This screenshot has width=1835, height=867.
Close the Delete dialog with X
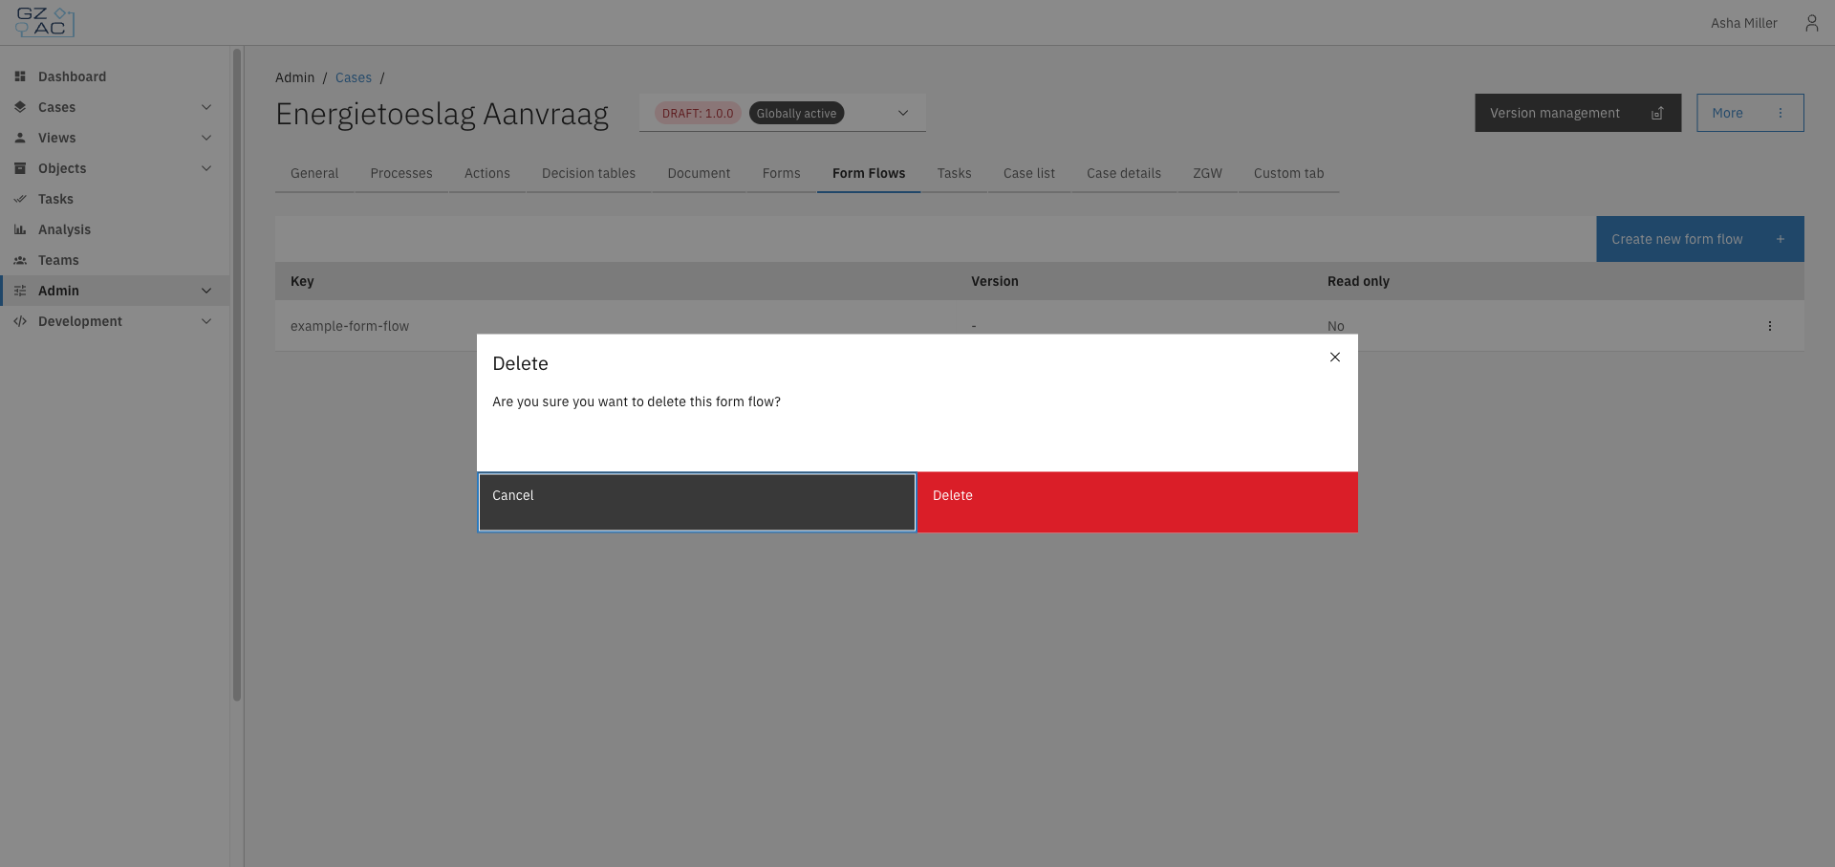1335,357
